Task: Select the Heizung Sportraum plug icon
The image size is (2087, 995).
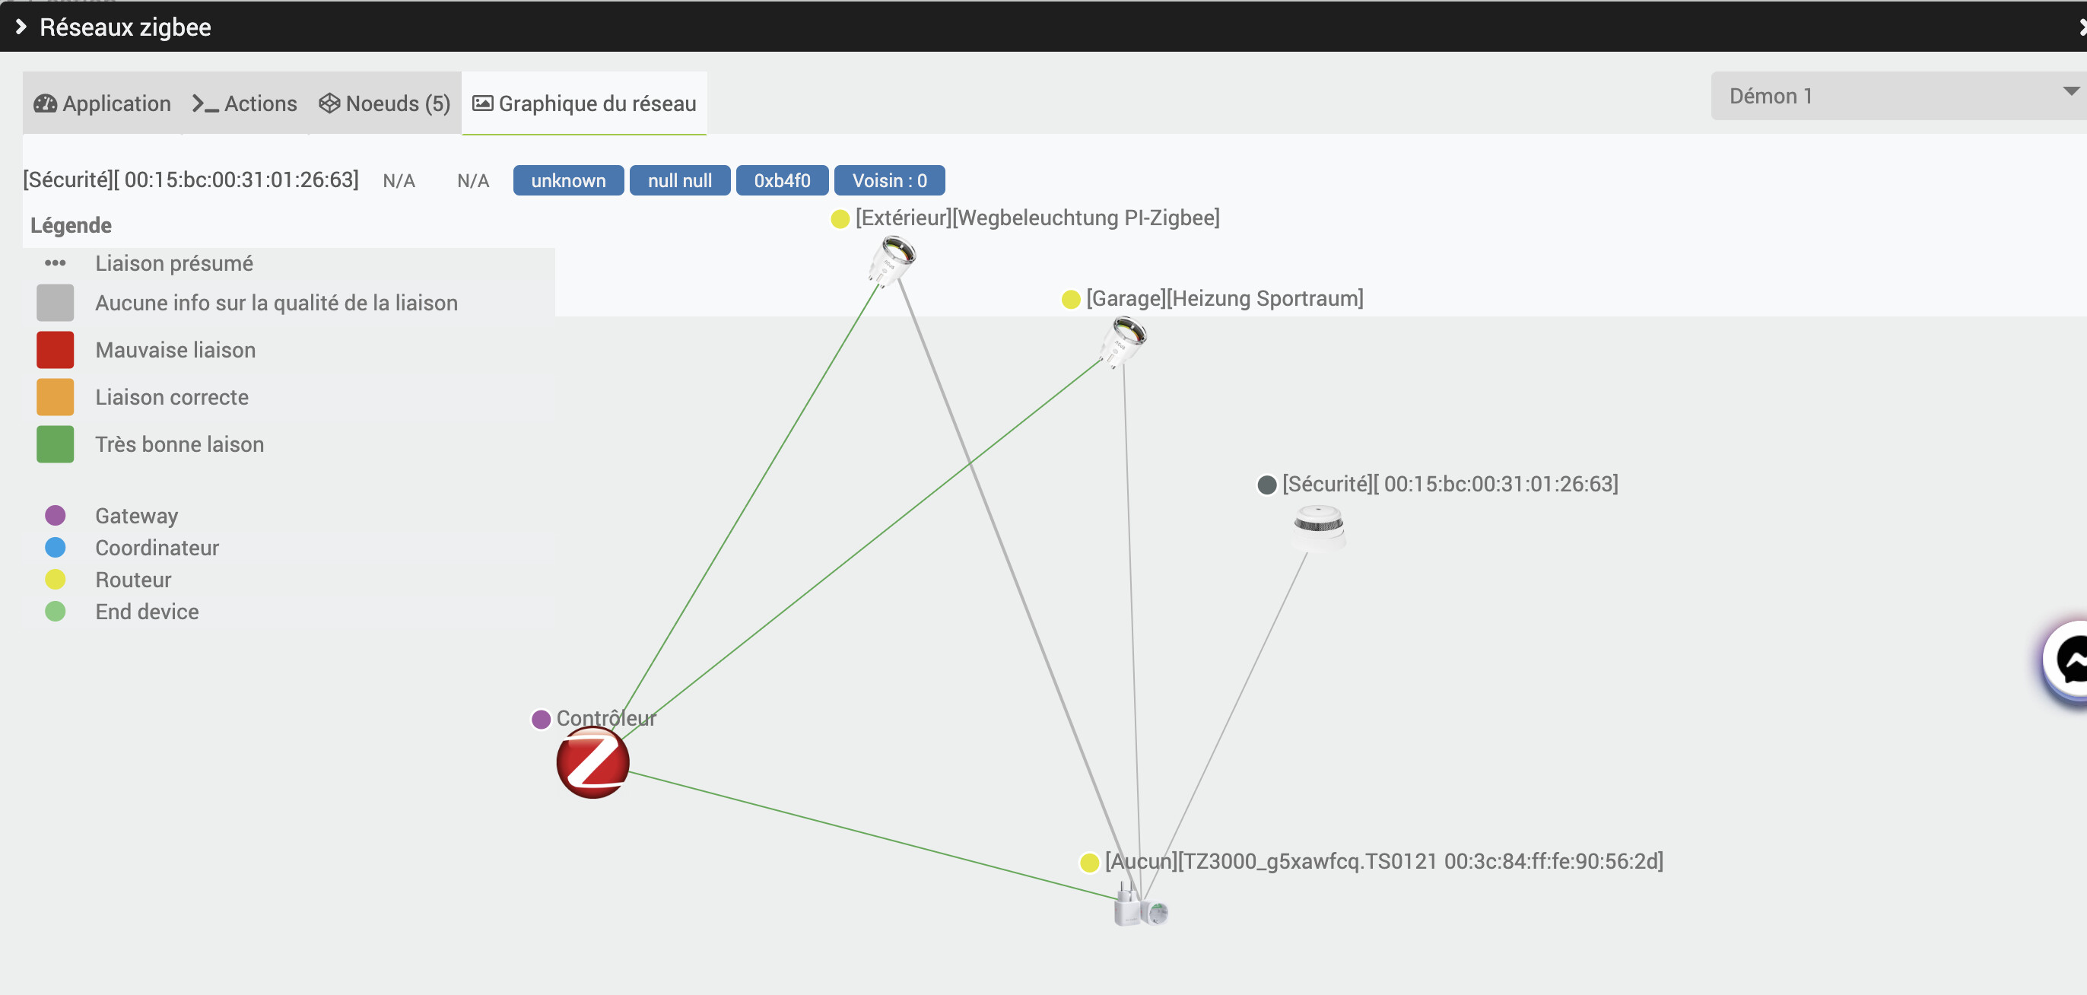Action: click(1123, 340)
